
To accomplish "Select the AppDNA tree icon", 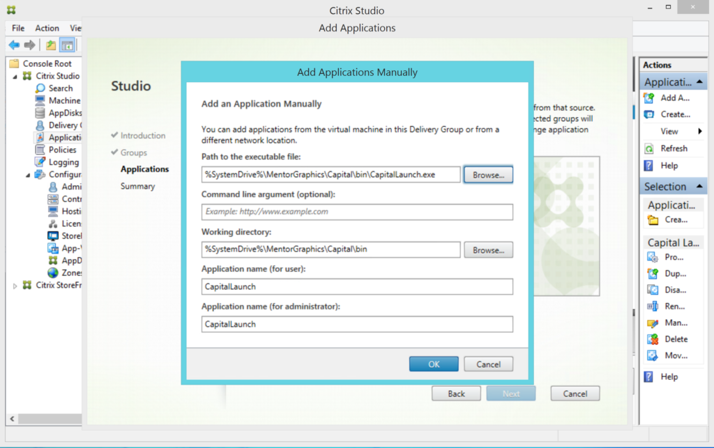I will [53, 260].
